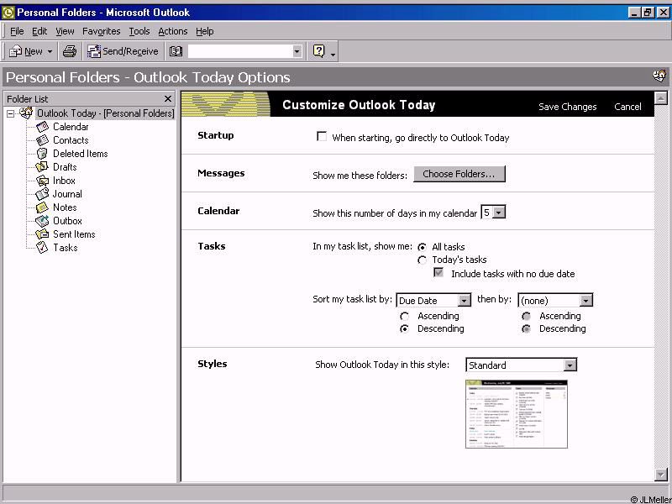
Task: Open the Outlook Today style dropdown
Action: point(570,365)
